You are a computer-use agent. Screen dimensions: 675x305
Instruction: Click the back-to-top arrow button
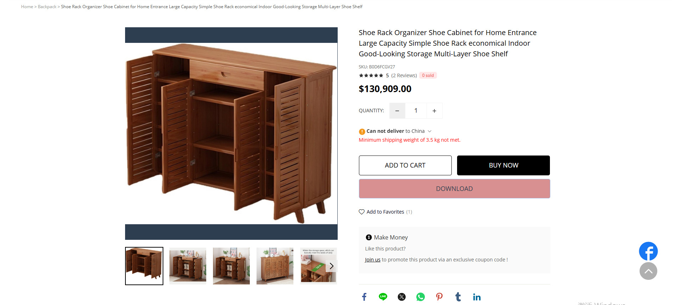pos(648,271)
